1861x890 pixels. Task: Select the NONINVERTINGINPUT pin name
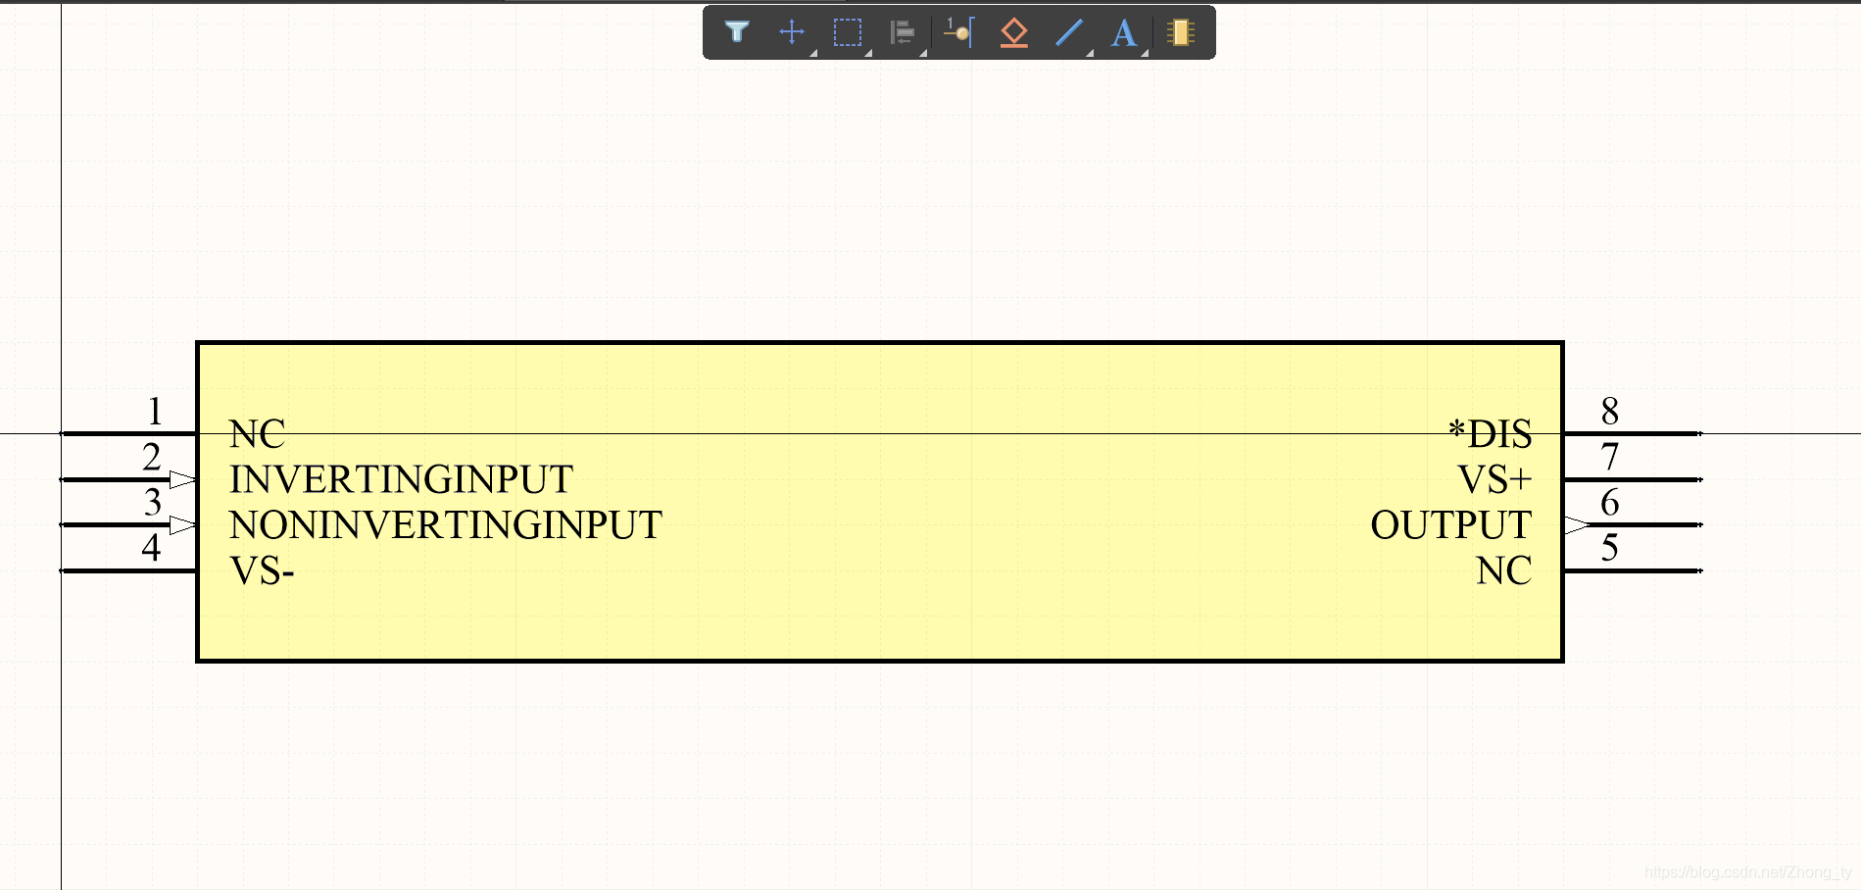pos(446,525)
